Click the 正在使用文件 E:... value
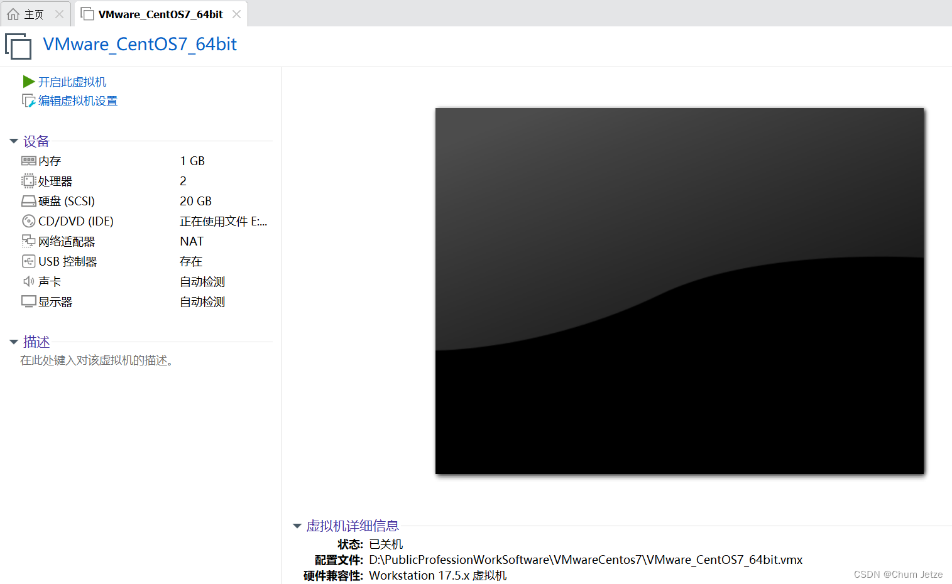Screen dimensions: 952x584 [224, 222]
